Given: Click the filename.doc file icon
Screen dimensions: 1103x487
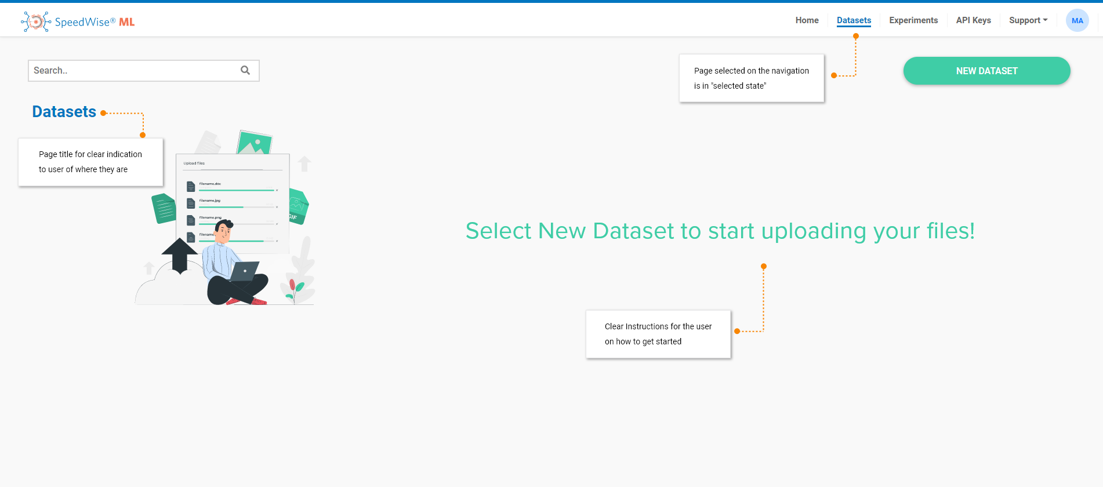Looking at the screenshot, I should [190, 186].
